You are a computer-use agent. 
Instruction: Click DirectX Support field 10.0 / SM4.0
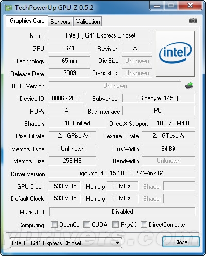173,123
